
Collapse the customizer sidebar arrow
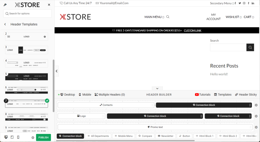[x=57, y=71]
